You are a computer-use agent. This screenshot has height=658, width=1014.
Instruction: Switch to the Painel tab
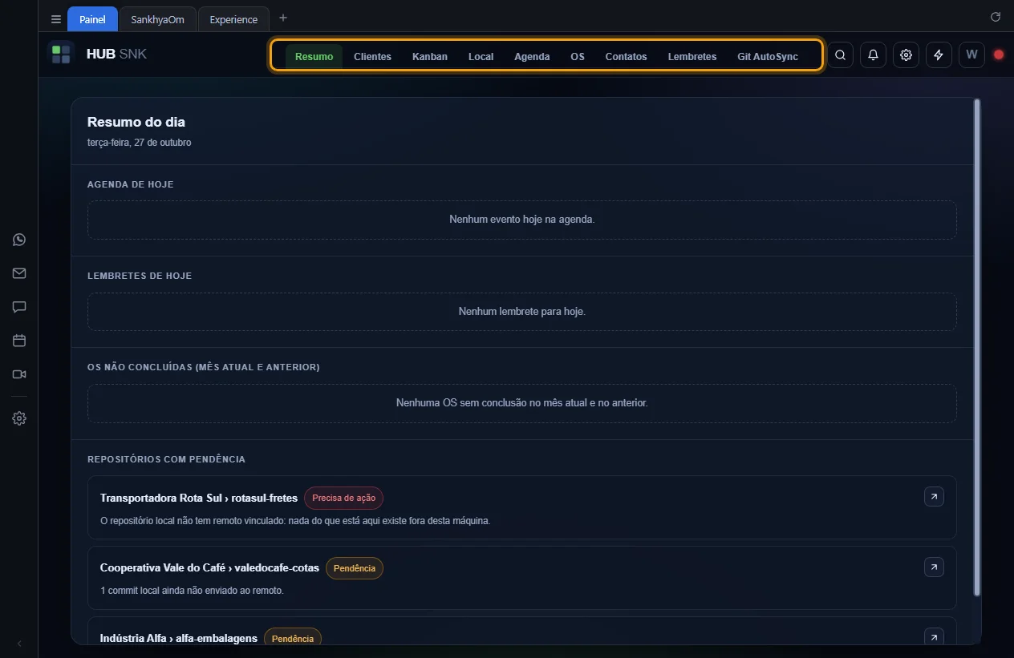(x=92, y=19)
